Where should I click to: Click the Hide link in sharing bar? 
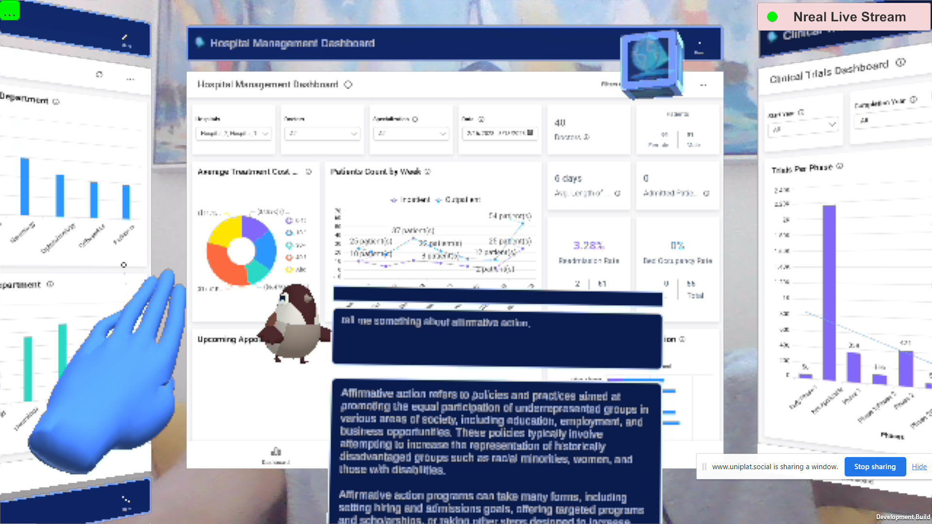point(919,467)
